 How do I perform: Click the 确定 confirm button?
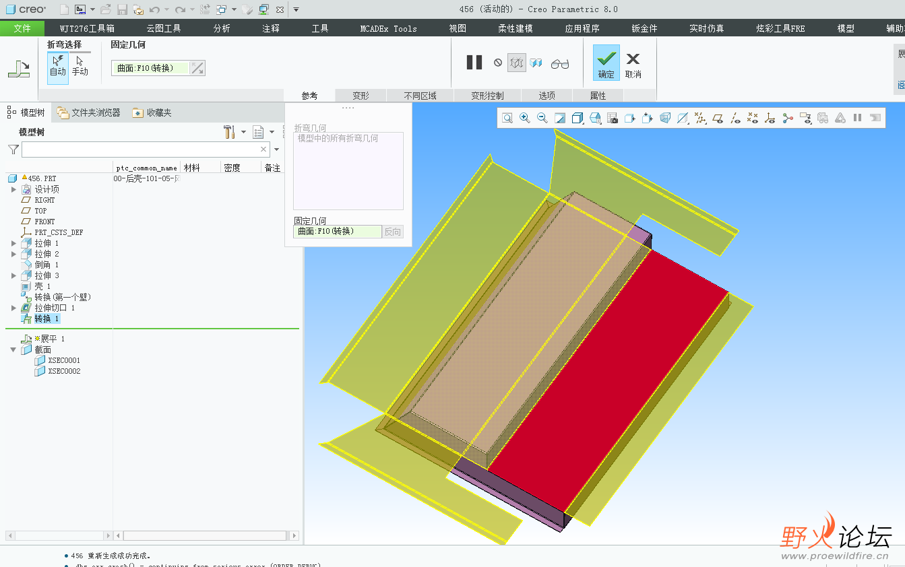(606, 63)
